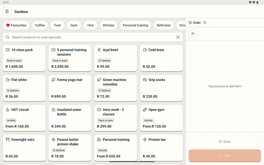Click the Options tag on Flat white
264x165 pixels.
tap(13, 90)
